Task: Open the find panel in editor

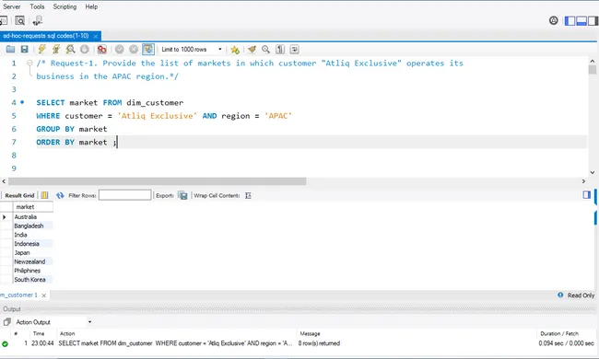Action: tap(266, 49)
